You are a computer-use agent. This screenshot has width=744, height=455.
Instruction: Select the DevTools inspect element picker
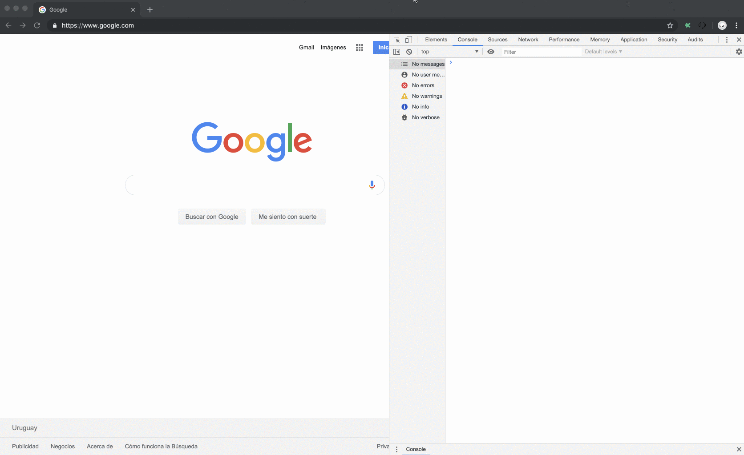[x=397, y=40]
